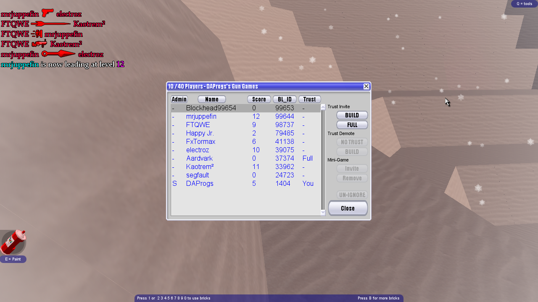Click the red spear kill icon
Viewport: 538px width, 302px height.
[x=51, y=24]
